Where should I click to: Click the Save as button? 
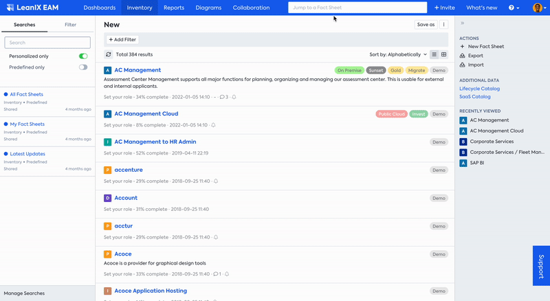[x=426, y=25]
